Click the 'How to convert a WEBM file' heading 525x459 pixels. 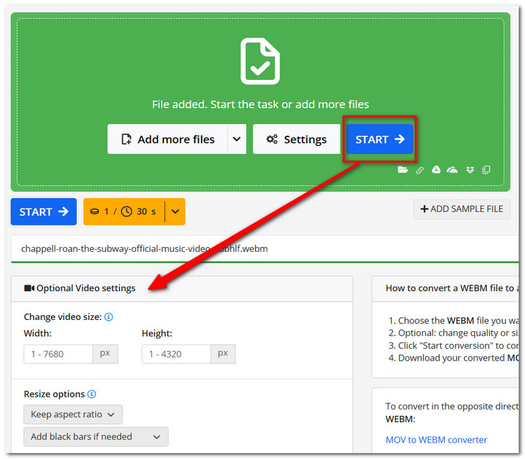[452, 288]
